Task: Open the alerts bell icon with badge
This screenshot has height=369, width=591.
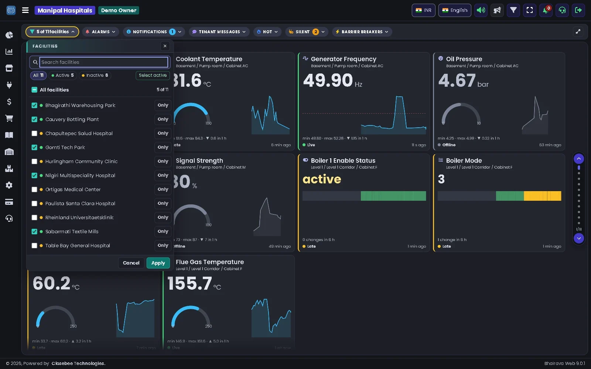Action: 546,10
